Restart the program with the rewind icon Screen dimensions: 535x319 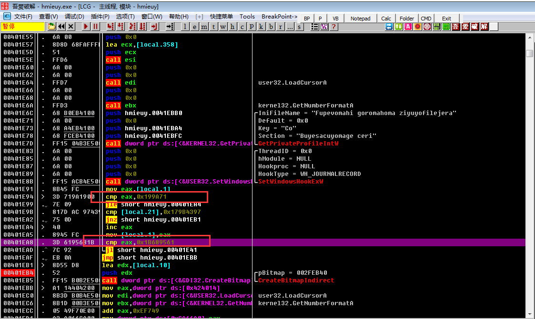(61, 27)
